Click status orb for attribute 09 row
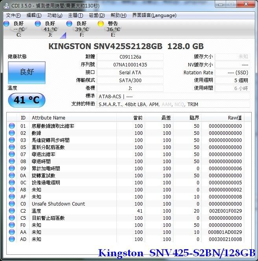 (x=12, y=168)
